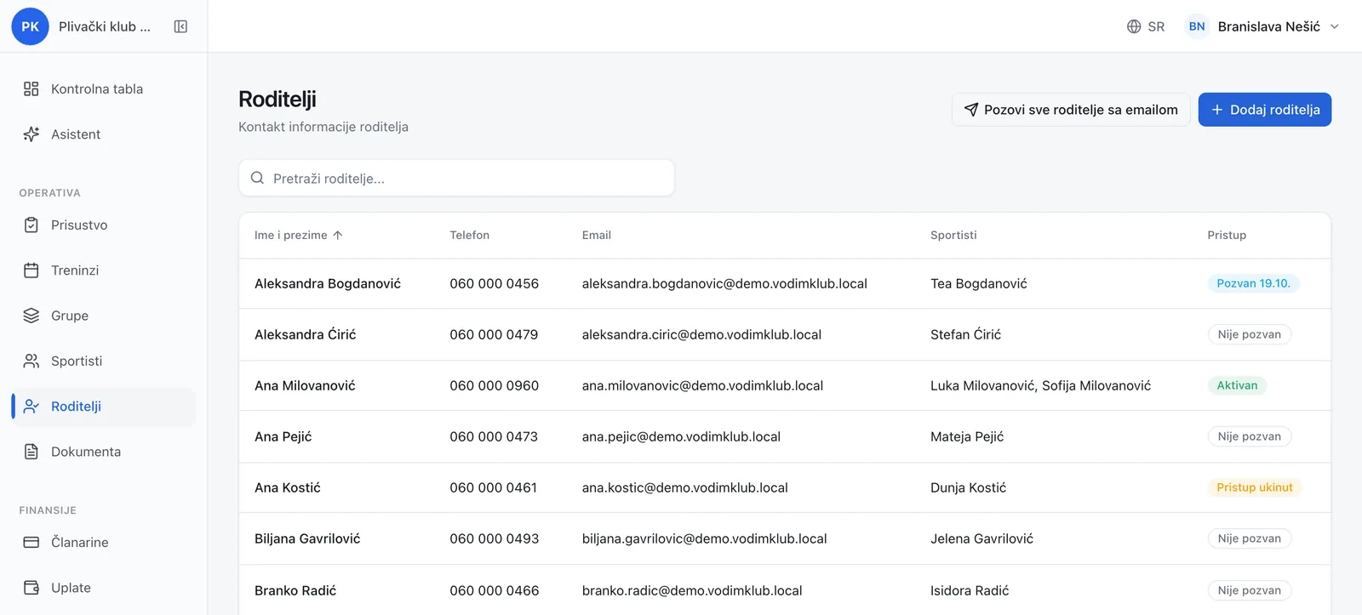Switch language via SR selector
The height and width of the screenshot is (615, 1362).
[1146, 26]
